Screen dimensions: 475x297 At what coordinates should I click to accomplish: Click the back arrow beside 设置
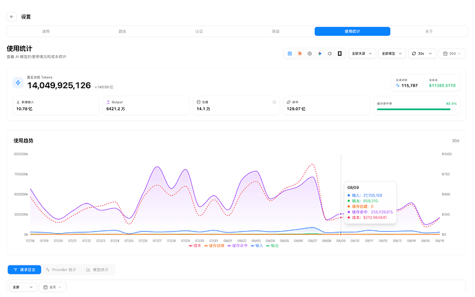[x=12, y=16]
